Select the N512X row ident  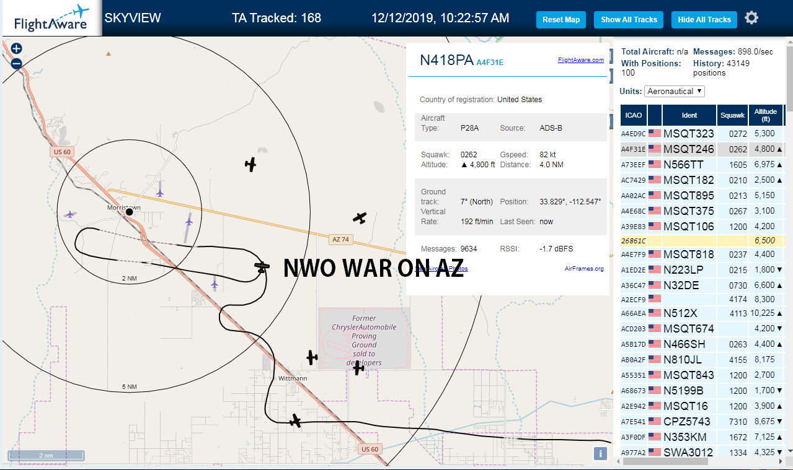pos(680,313)
